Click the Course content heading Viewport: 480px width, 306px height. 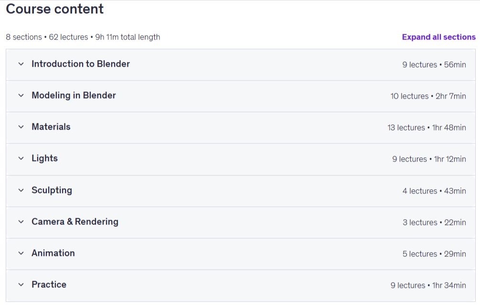(x=54, y=9)
